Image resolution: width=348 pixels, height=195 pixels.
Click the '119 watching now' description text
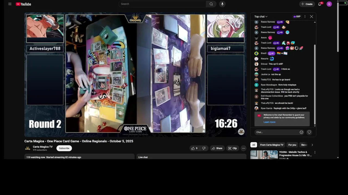tap(36, 157)
